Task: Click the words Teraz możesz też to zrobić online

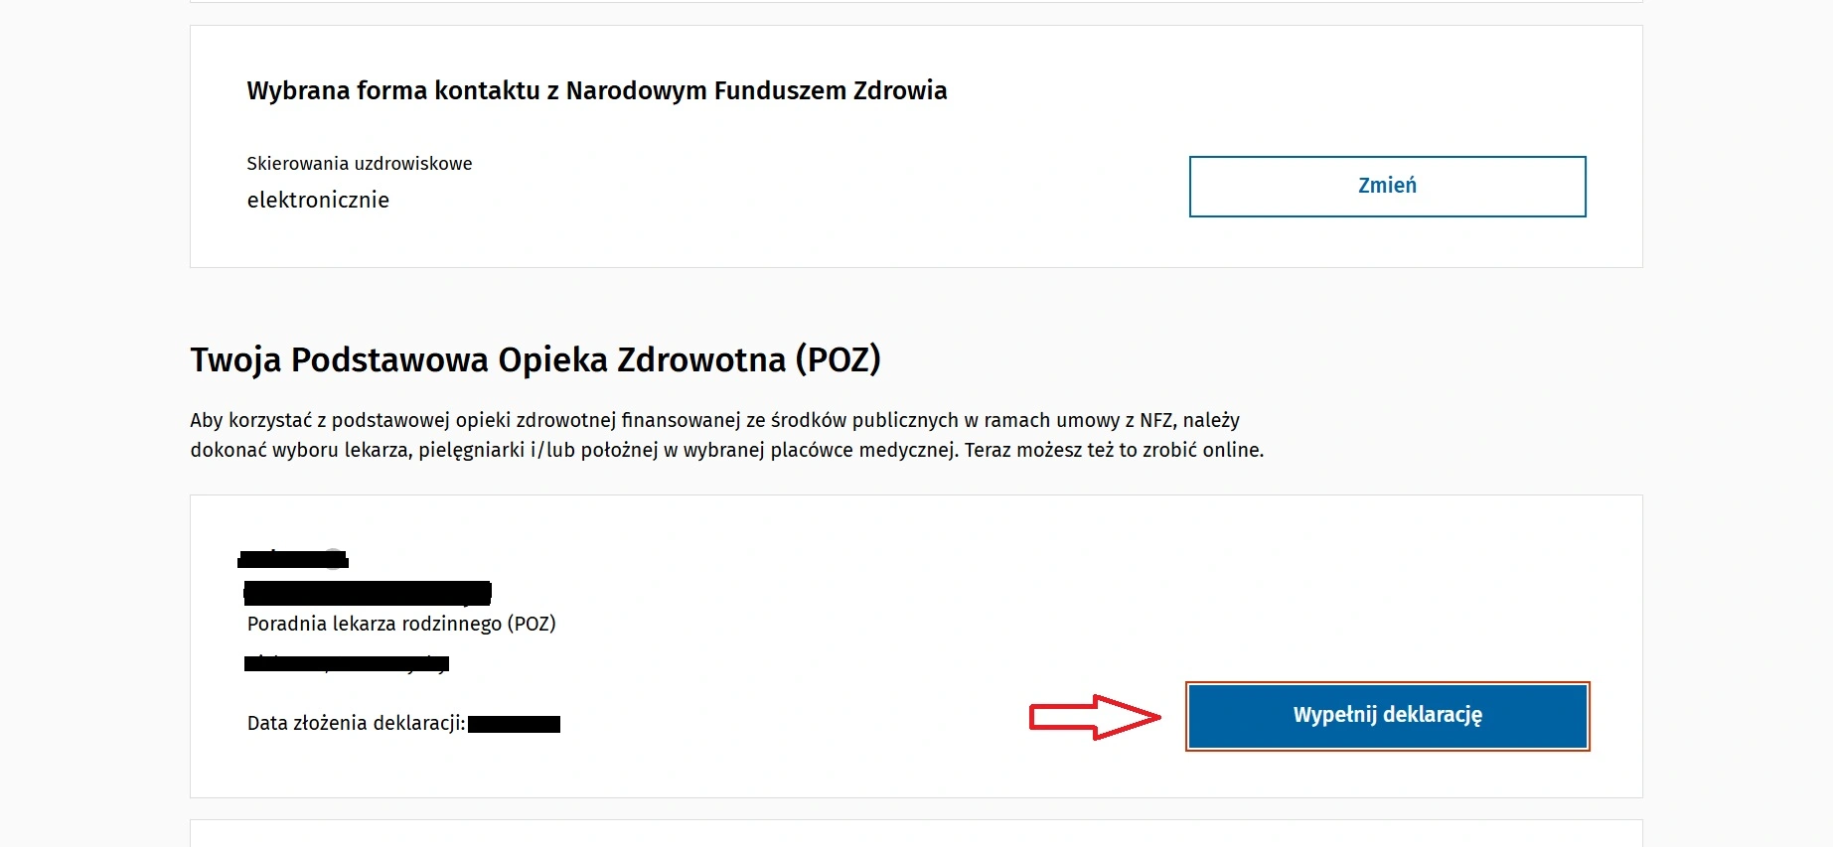Action: point(1114,451)
